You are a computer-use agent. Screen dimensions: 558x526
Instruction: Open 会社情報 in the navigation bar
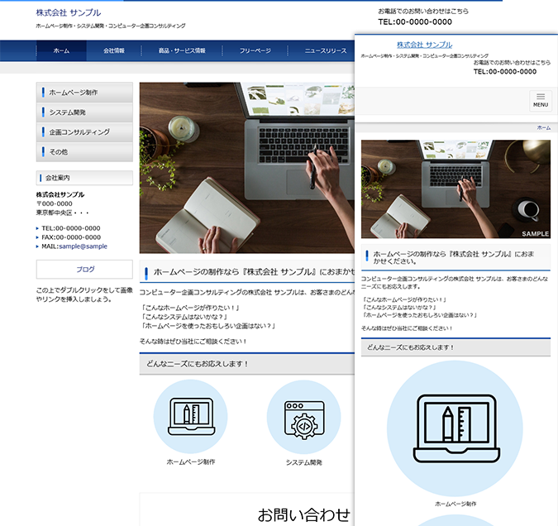(x=114, y=50)
